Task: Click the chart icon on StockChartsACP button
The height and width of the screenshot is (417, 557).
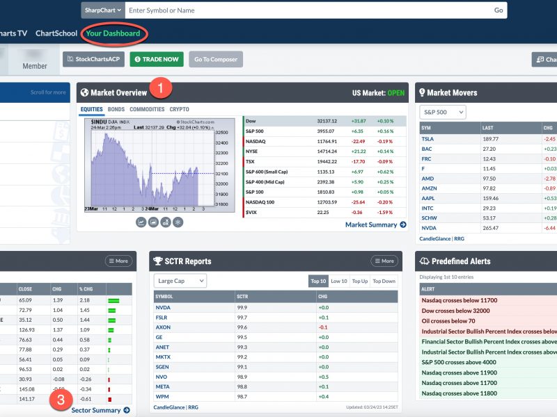Action: tap(70, 59)
